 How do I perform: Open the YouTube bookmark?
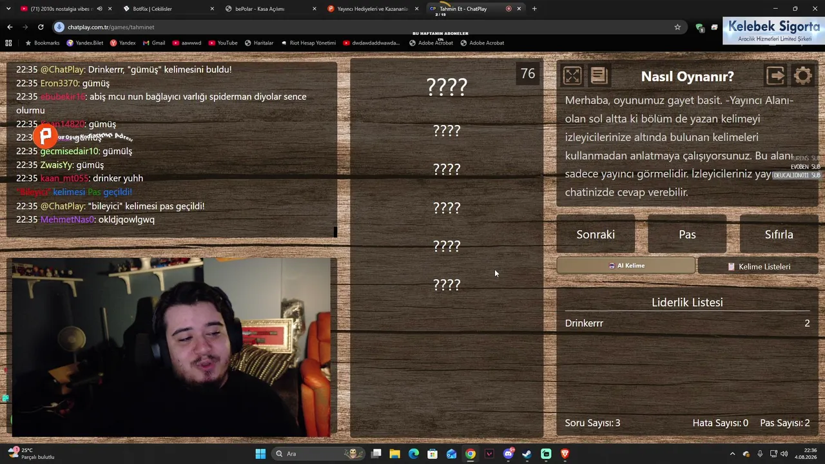point(222,43)
